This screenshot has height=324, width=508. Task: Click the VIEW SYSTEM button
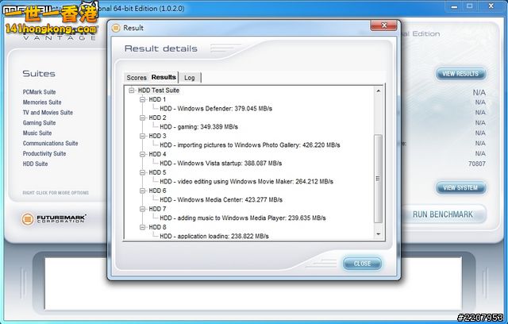click(460, 187)
